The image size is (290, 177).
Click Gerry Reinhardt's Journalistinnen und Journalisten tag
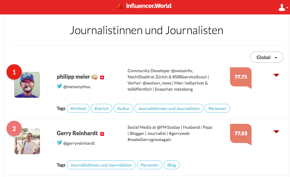(101, 165)
